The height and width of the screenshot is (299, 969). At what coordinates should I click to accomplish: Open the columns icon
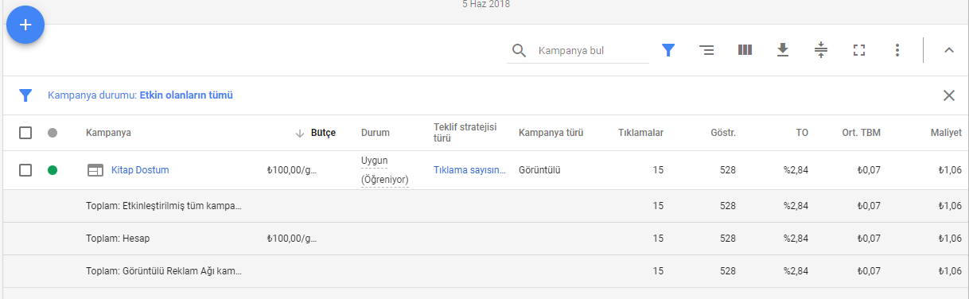(745, 51)
